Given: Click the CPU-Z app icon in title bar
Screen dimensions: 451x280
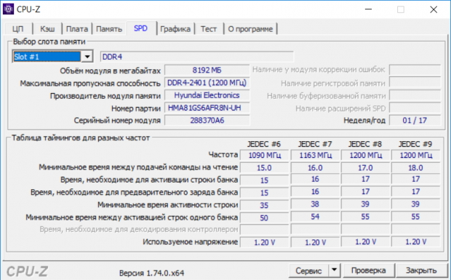Looking at the screenshot, I should click(x=8, y=9).
